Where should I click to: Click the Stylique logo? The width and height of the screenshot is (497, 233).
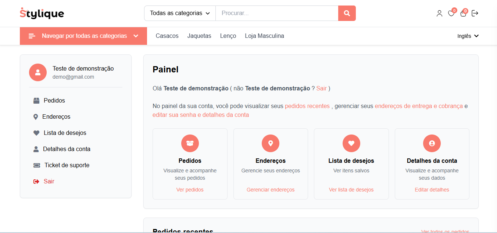pos(42,14)
